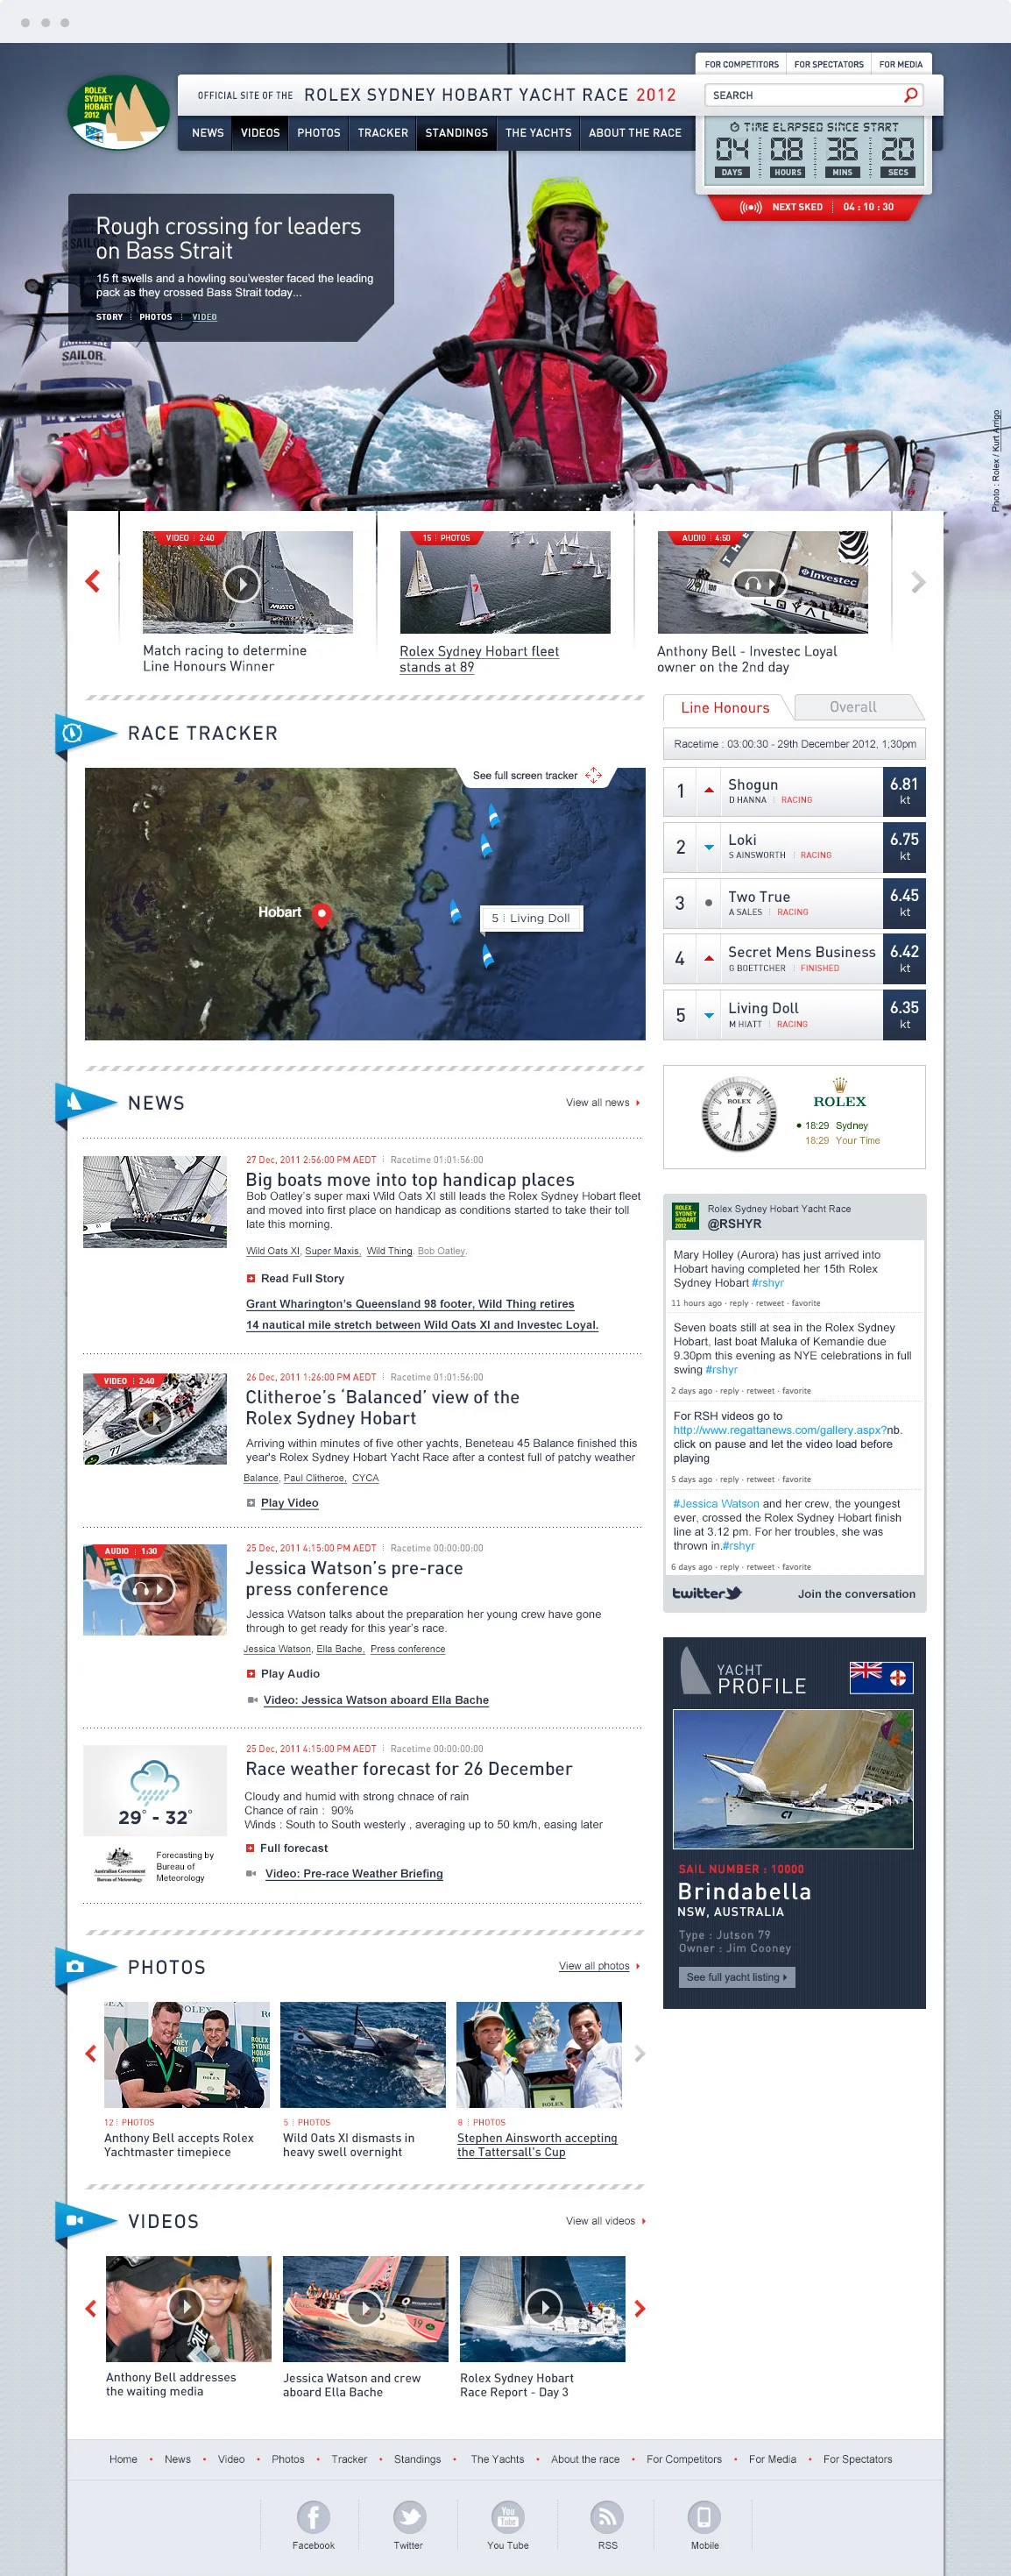
Task: Click the Facebook footer icon
Action: (x=313, y=2516)
